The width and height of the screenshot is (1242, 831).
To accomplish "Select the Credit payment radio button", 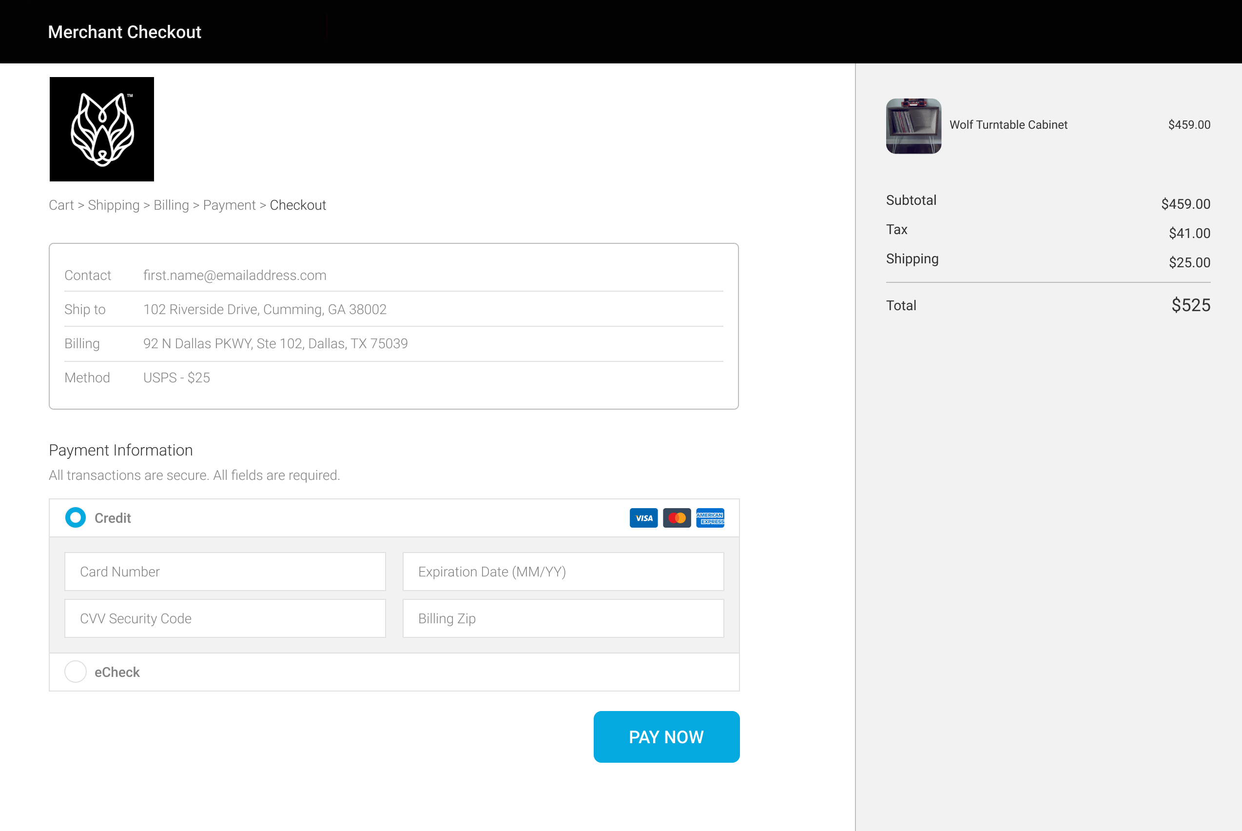I will coord(75,518).
